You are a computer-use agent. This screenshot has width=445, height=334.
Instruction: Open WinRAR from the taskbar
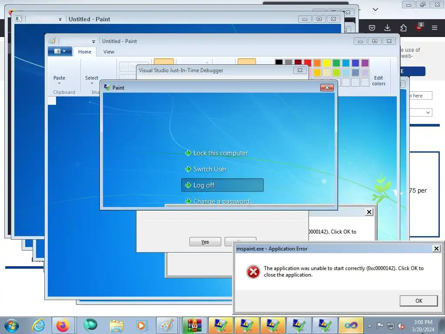194,325
